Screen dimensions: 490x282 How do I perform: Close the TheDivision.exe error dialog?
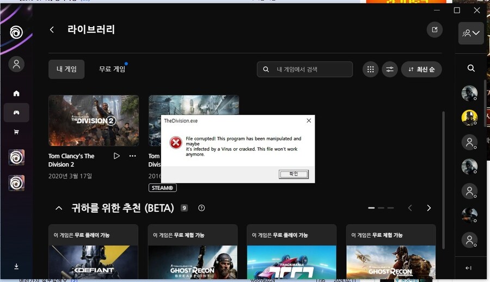point(309,121)
